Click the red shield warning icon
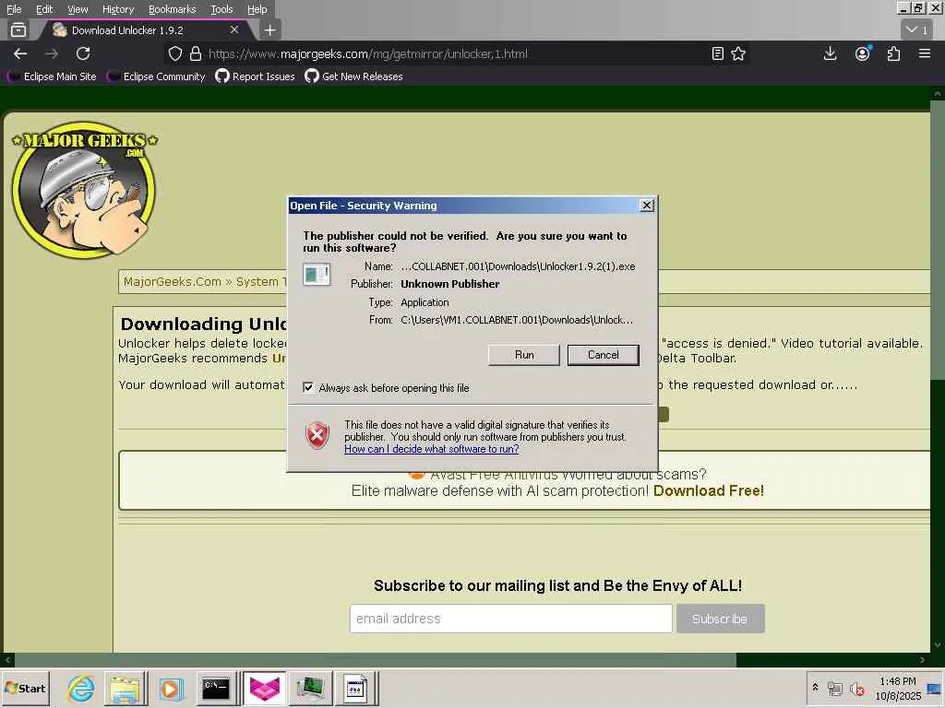Screen dimensions: 945x708 pos(317,435)
